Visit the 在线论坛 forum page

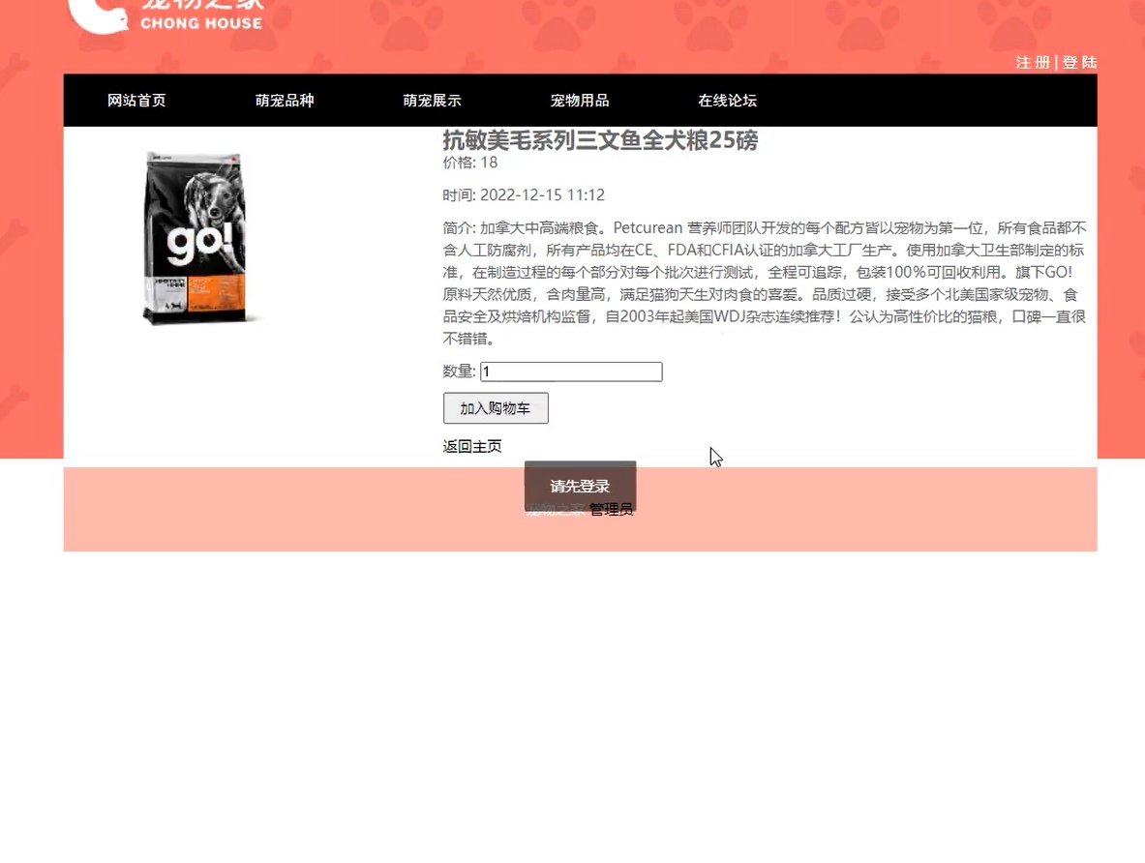coord(727,101)
